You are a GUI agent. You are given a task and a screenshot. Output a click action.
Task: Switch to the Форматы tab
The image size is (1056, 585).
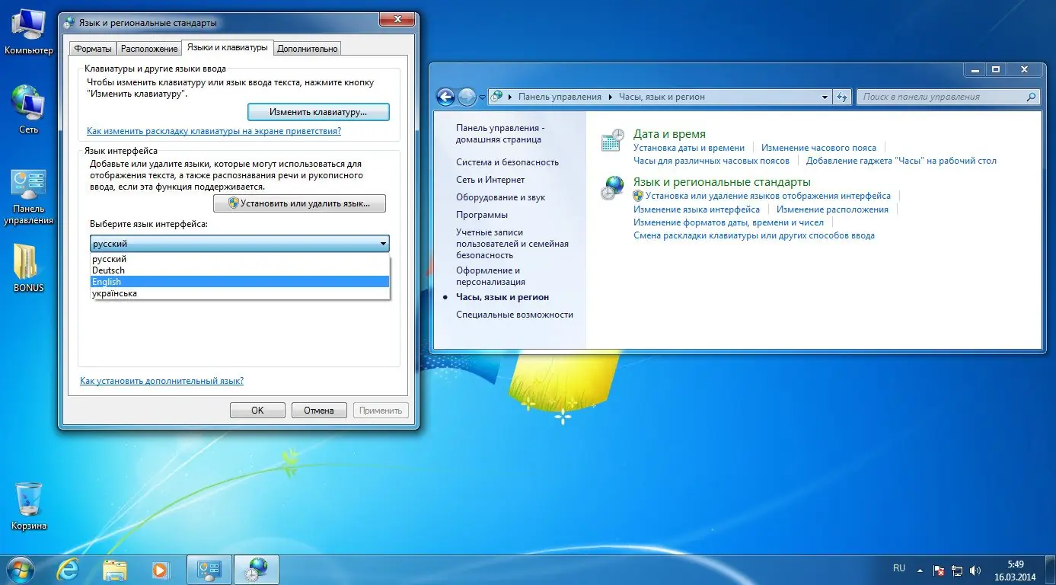click(92, 47)
